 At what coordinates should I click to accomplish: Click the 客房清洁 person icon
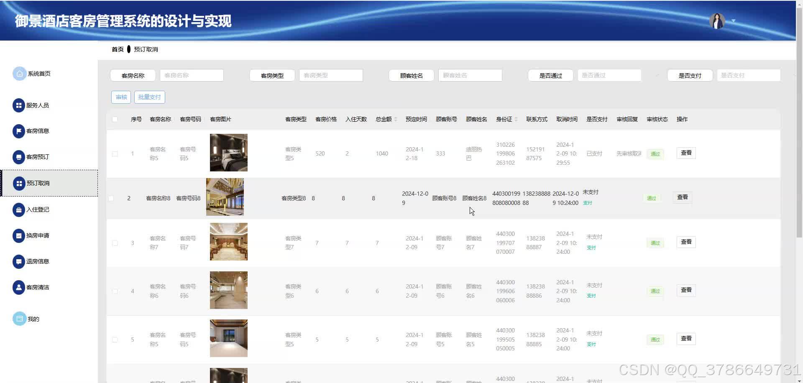[19, 287]
